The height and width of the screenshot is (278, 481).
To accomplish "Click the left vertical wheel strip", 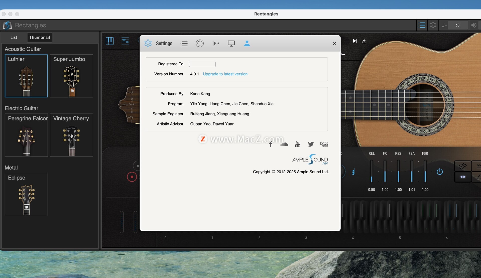I will [122, 222].
